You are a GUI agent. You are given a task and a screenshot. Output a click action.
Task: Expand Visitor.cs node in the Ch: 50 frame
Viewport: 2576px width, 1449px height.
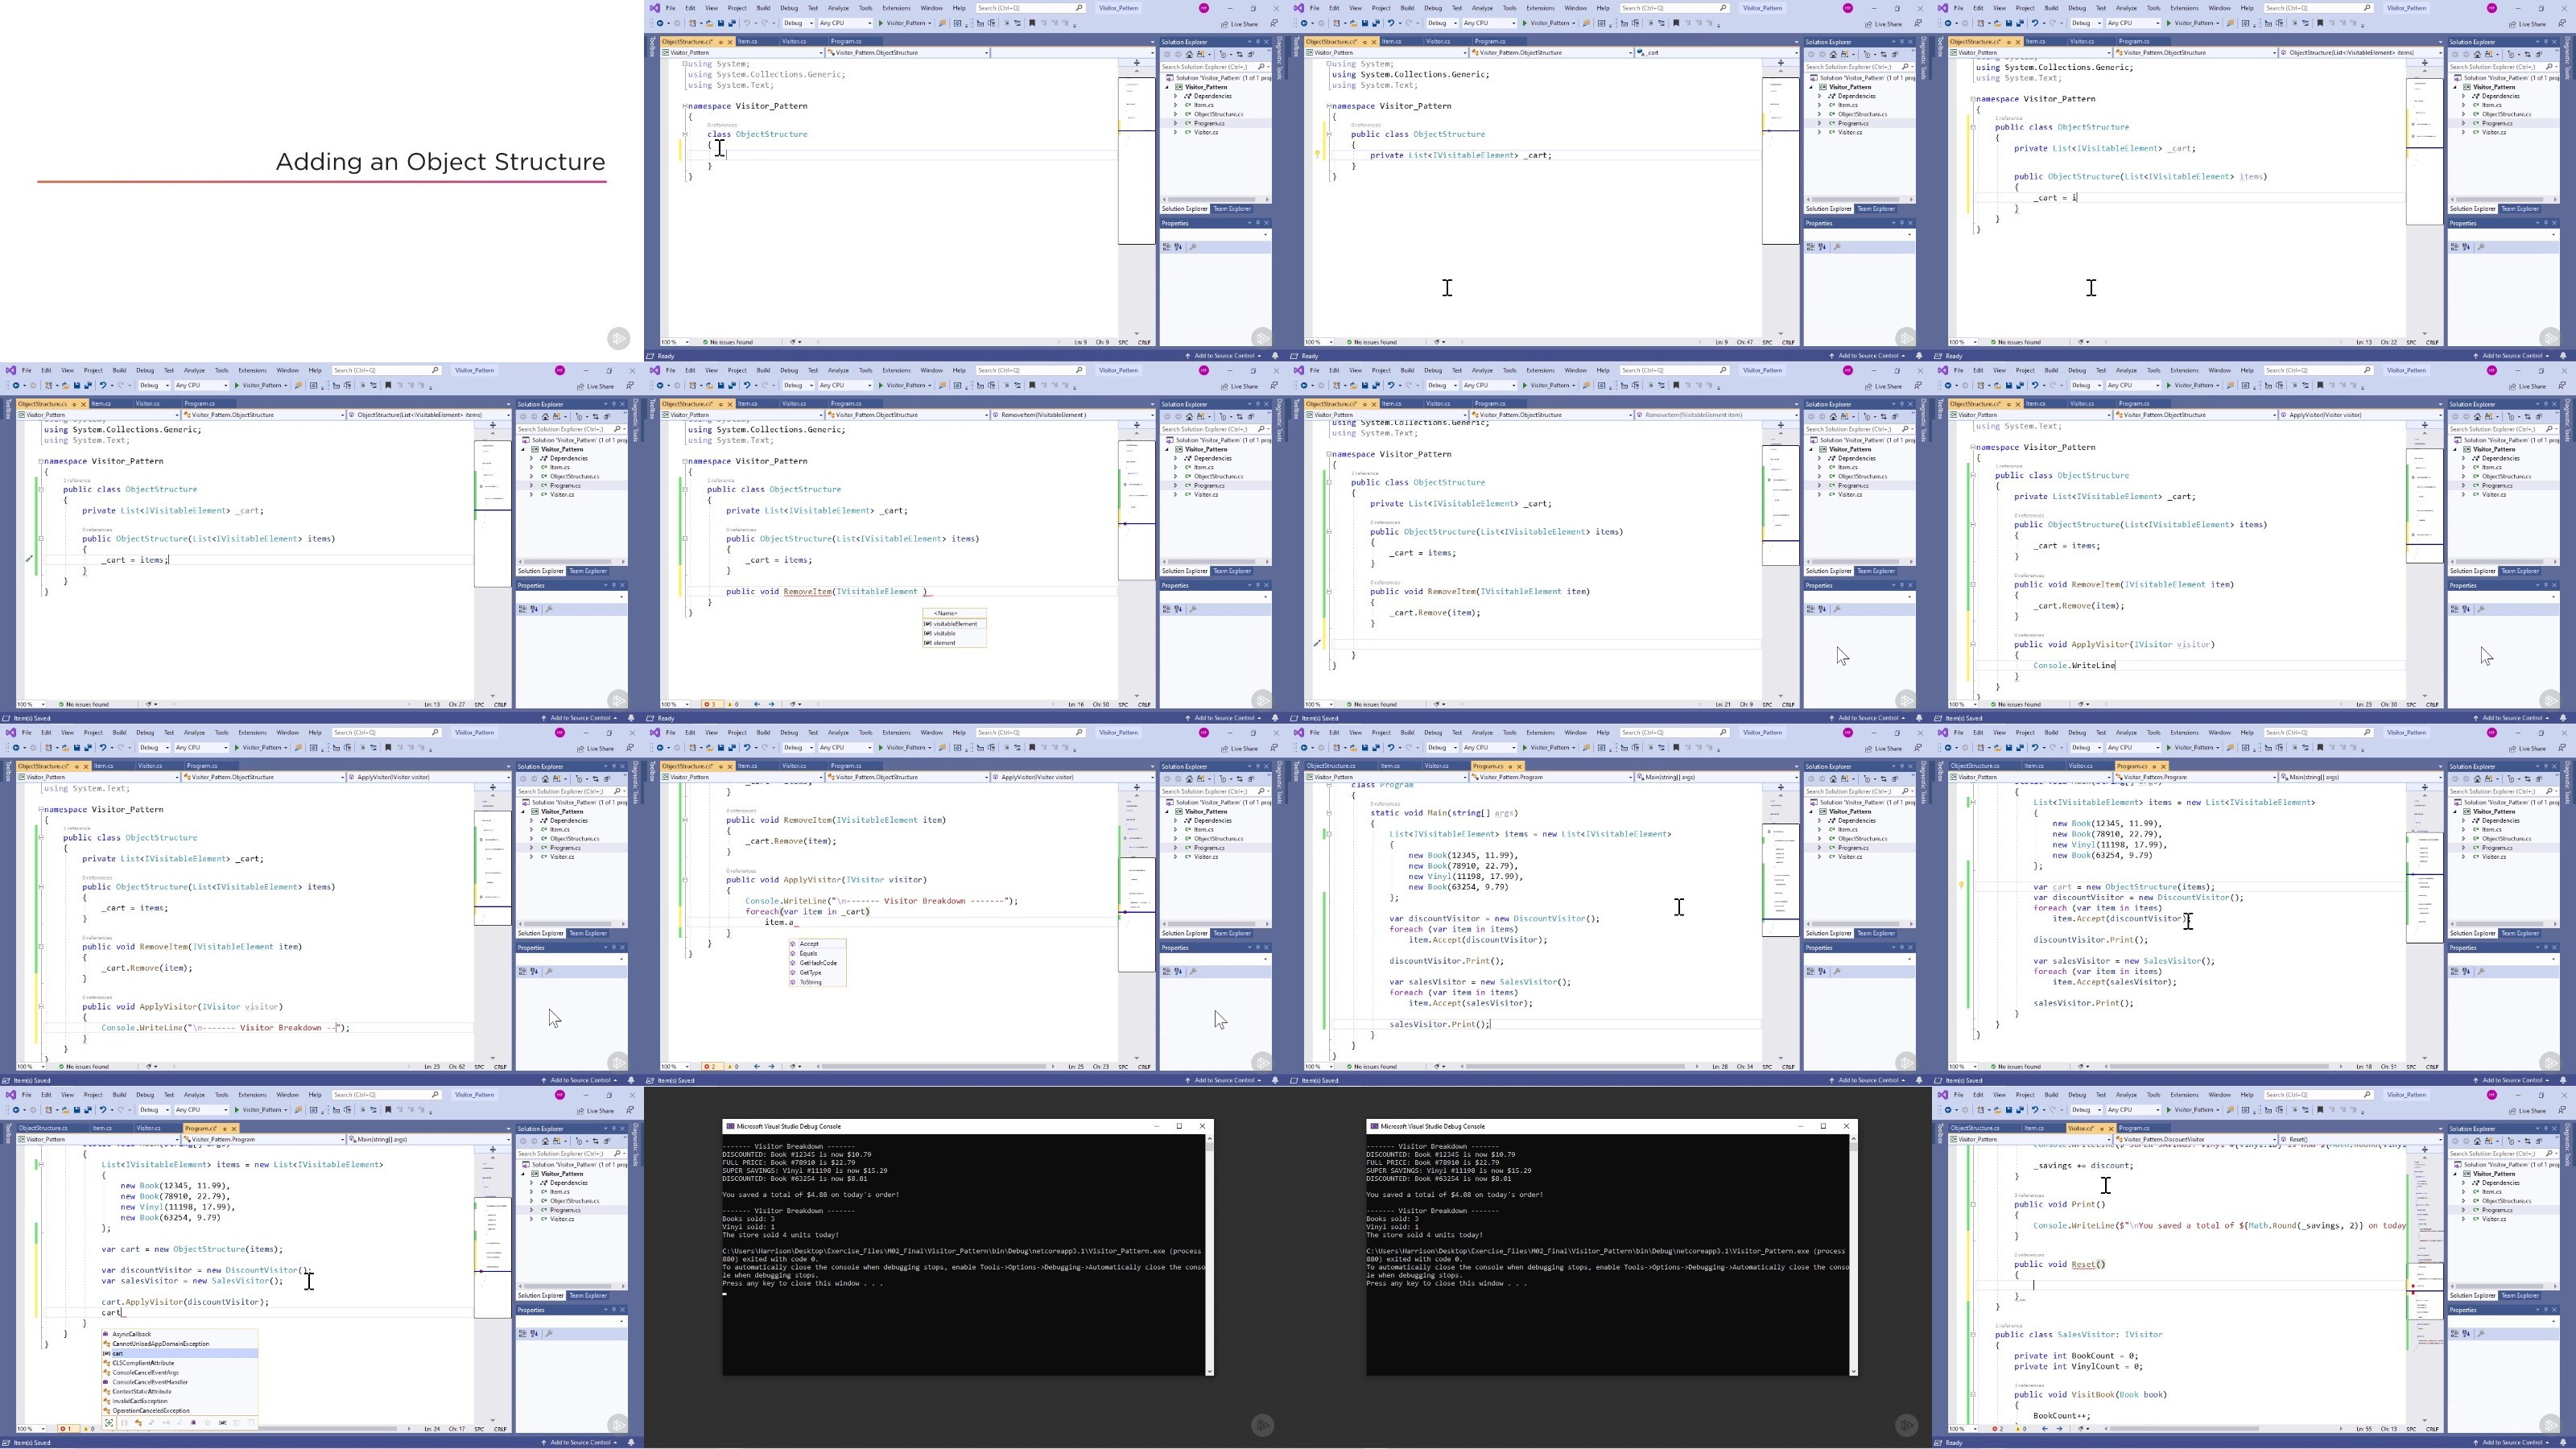[1176, 494]
